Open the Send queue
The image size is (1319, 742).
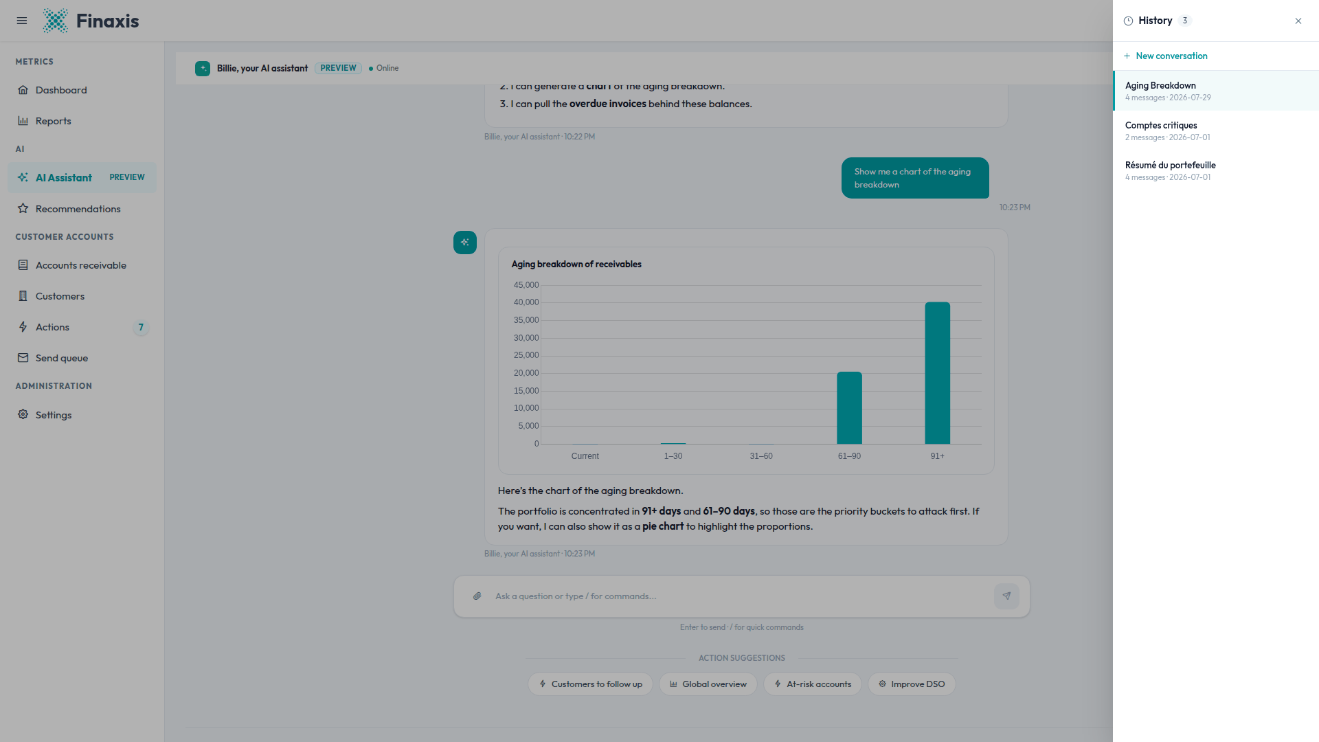tap(82, 358)
